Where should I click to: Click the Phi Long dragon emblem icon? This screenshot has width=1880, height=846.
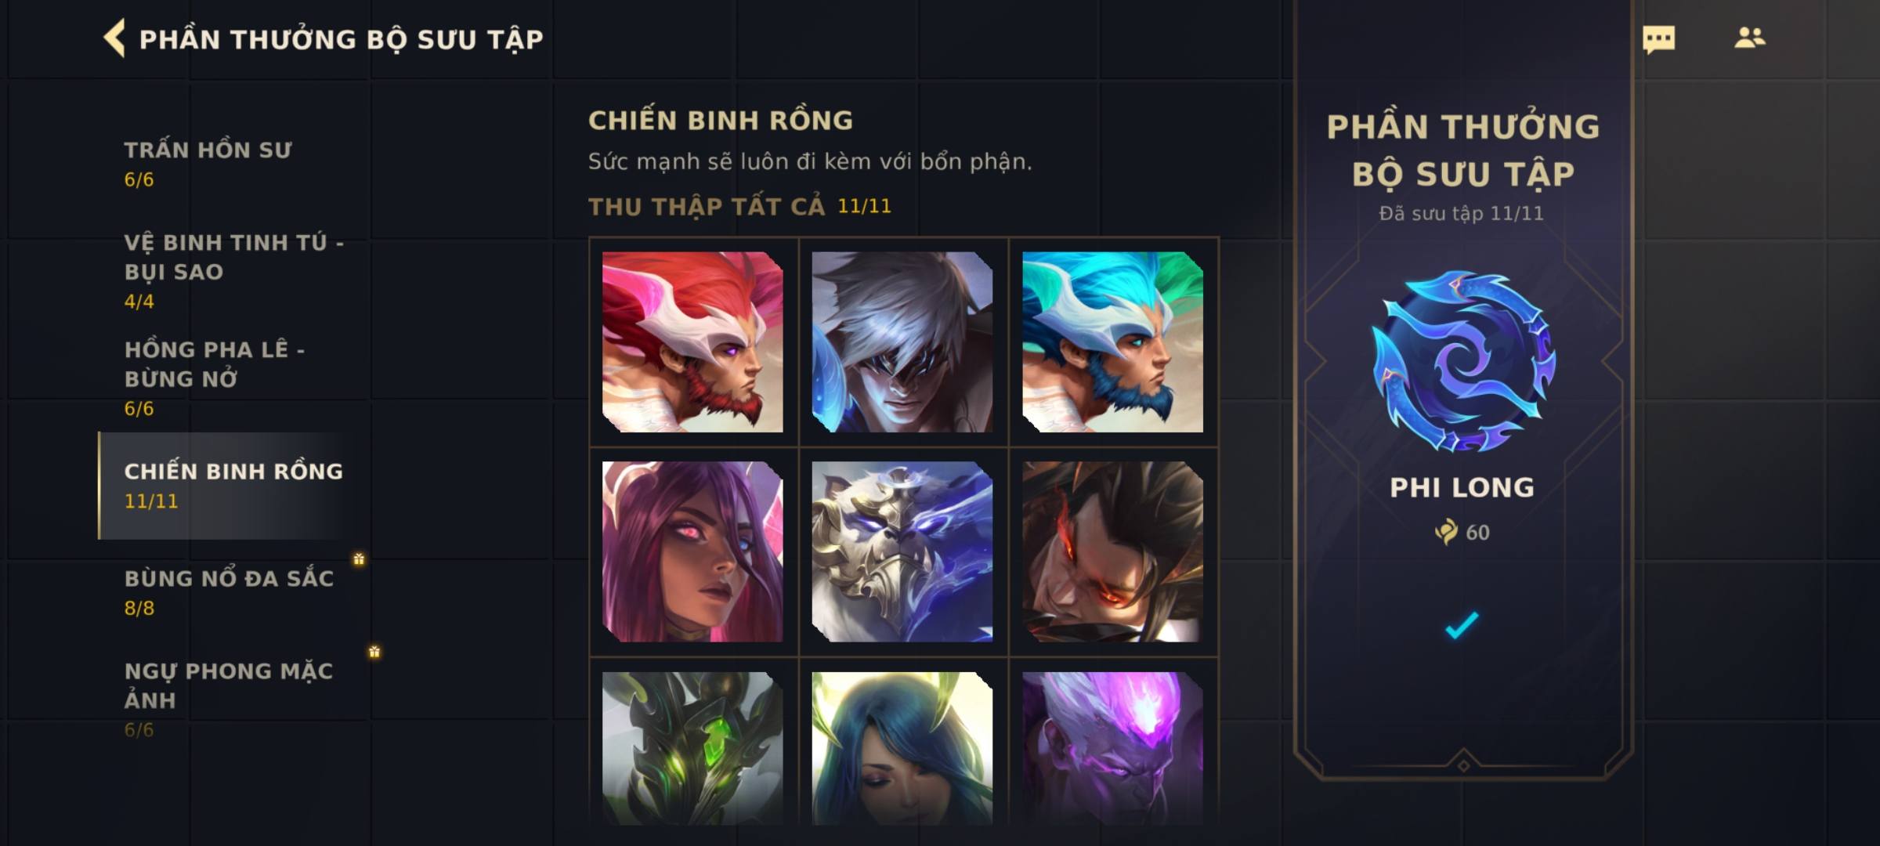point(1462,361)
